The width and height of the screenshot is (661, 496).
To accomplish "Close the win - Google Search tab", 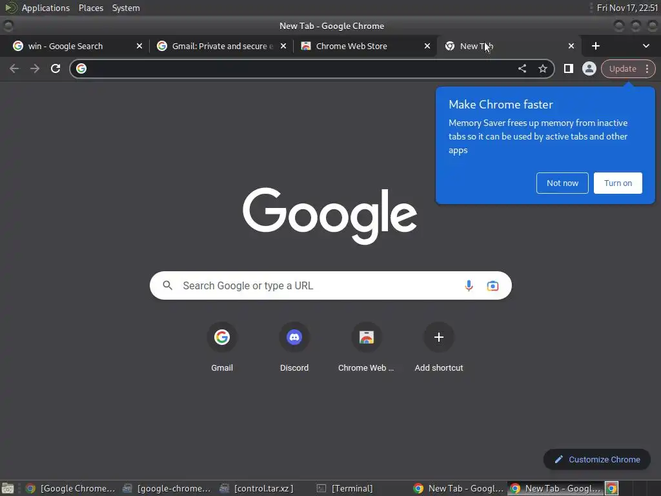I will click(139, 46).
